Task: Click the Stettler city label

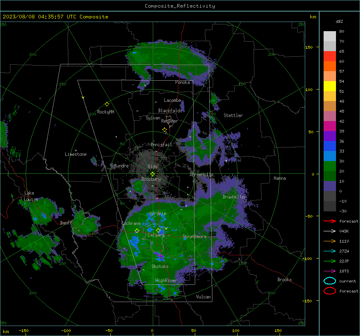Action: click(x=233, y=115)
